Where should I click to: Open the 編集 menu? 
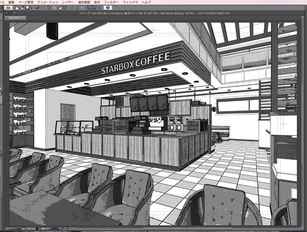[11, 2]
